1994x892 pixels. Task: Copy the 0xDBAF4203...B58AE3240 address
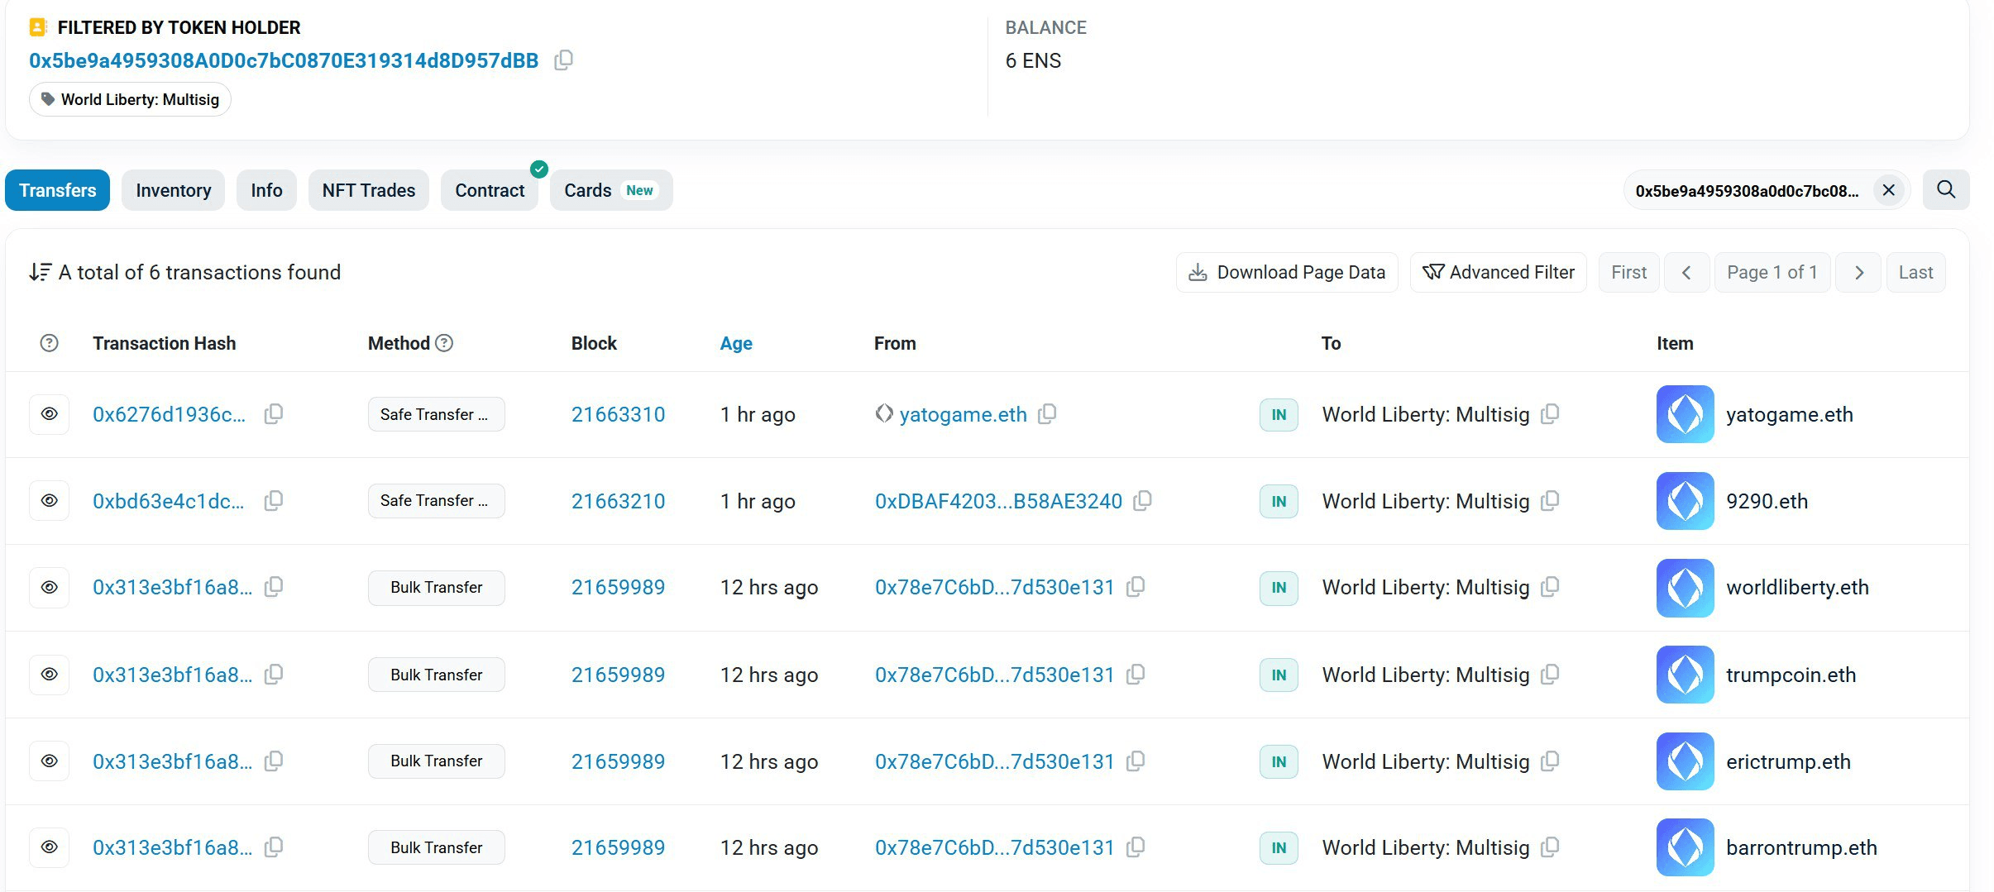click(1142, 500)
